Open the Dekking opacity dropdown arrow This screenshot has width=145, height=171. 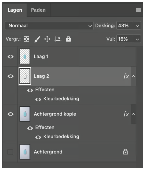(x=138, y=26)
